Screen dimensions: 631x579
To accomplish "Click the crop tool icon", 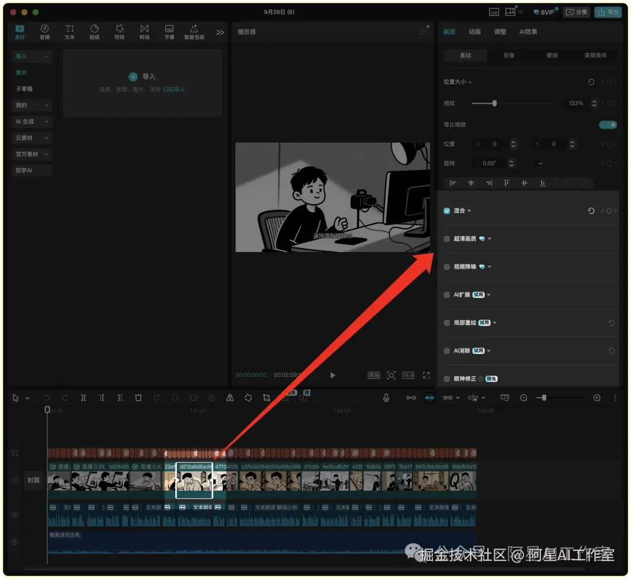I will [266, 398].
